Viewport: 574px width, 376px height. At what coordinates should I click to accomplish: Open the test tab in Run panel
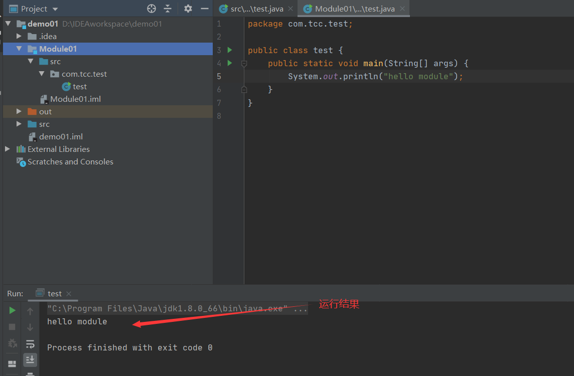point(54,294)
